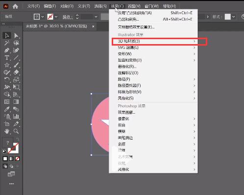
Task: Open the 对象(O) menu
Action: click(x=67, y=6)
